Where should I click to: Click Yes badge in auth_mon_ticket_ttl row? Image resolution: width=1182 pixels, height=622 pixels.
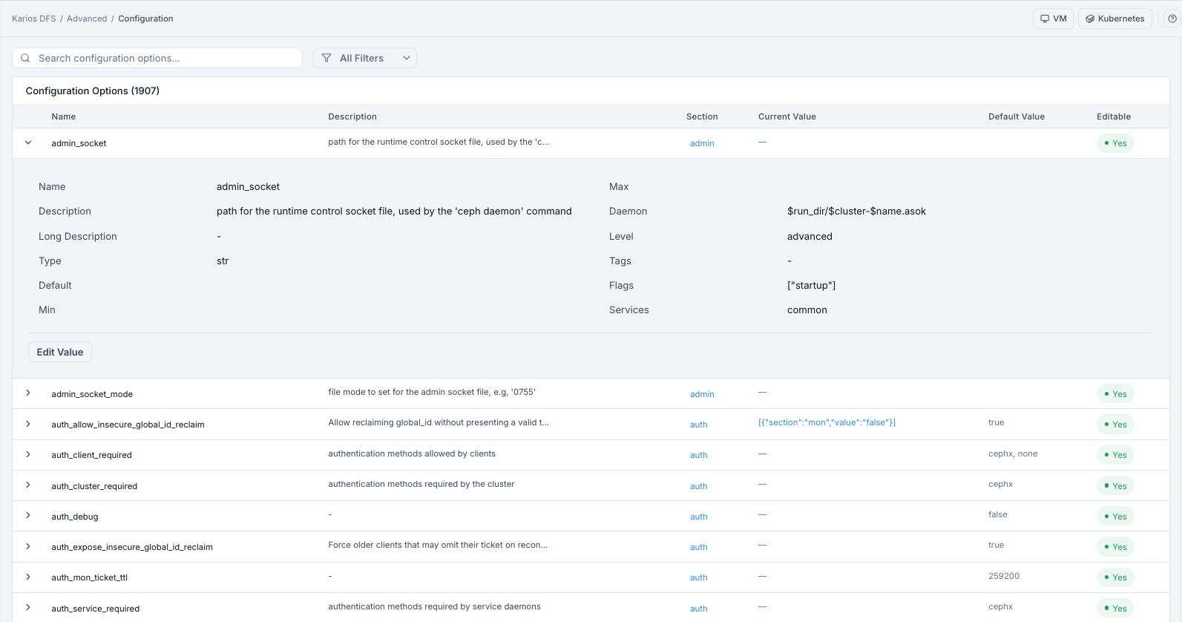(x=1115, y=577)
